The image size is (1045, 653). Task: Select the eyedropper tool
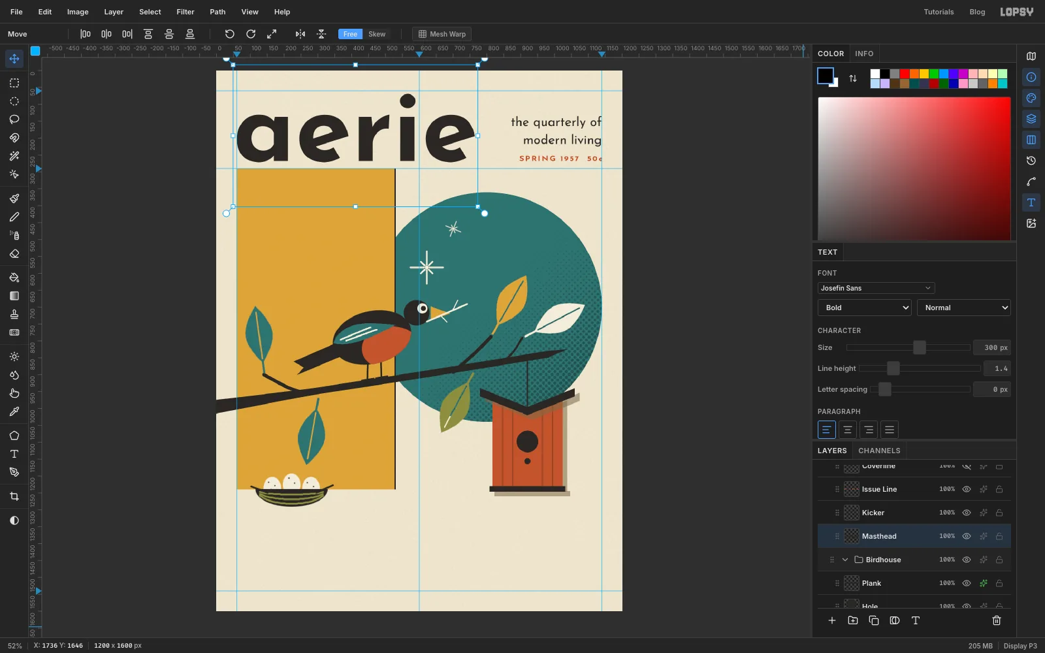(14, 411)
